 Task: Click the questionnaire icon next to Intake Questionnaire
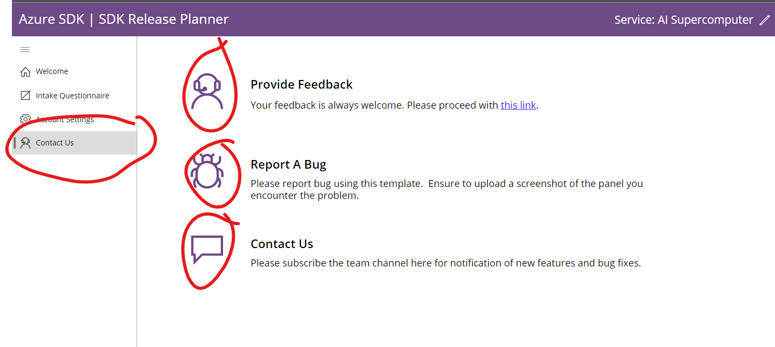[25, 95]
